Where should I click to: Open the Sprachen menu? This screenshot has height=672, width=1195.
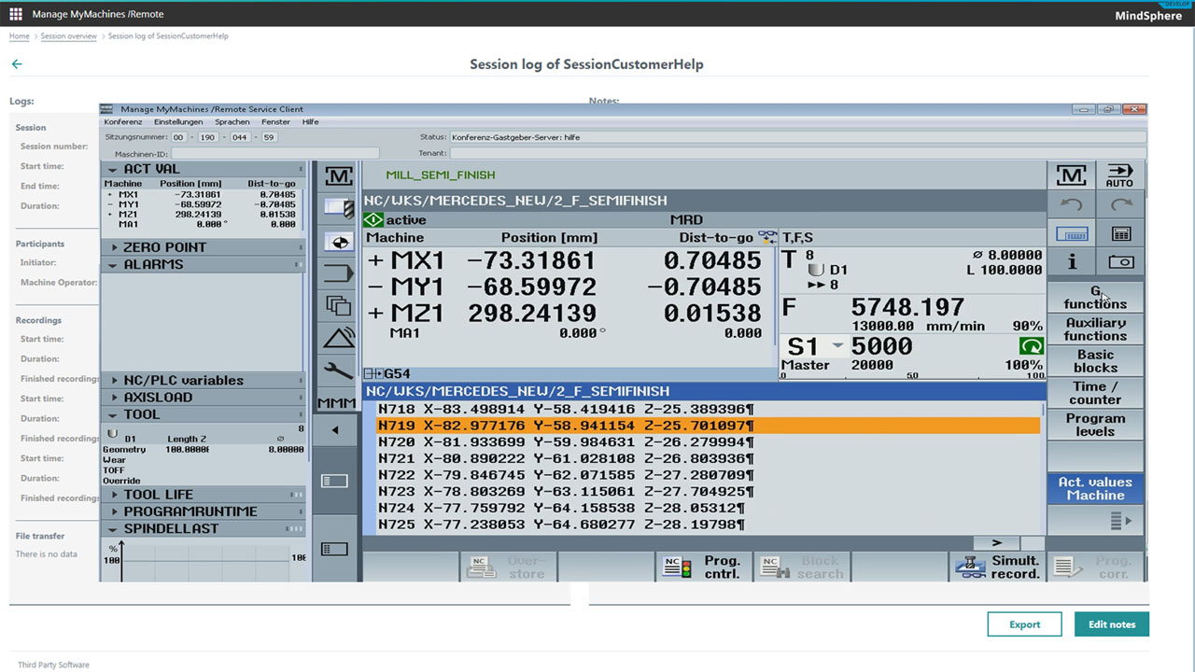(x=232, y=122)
